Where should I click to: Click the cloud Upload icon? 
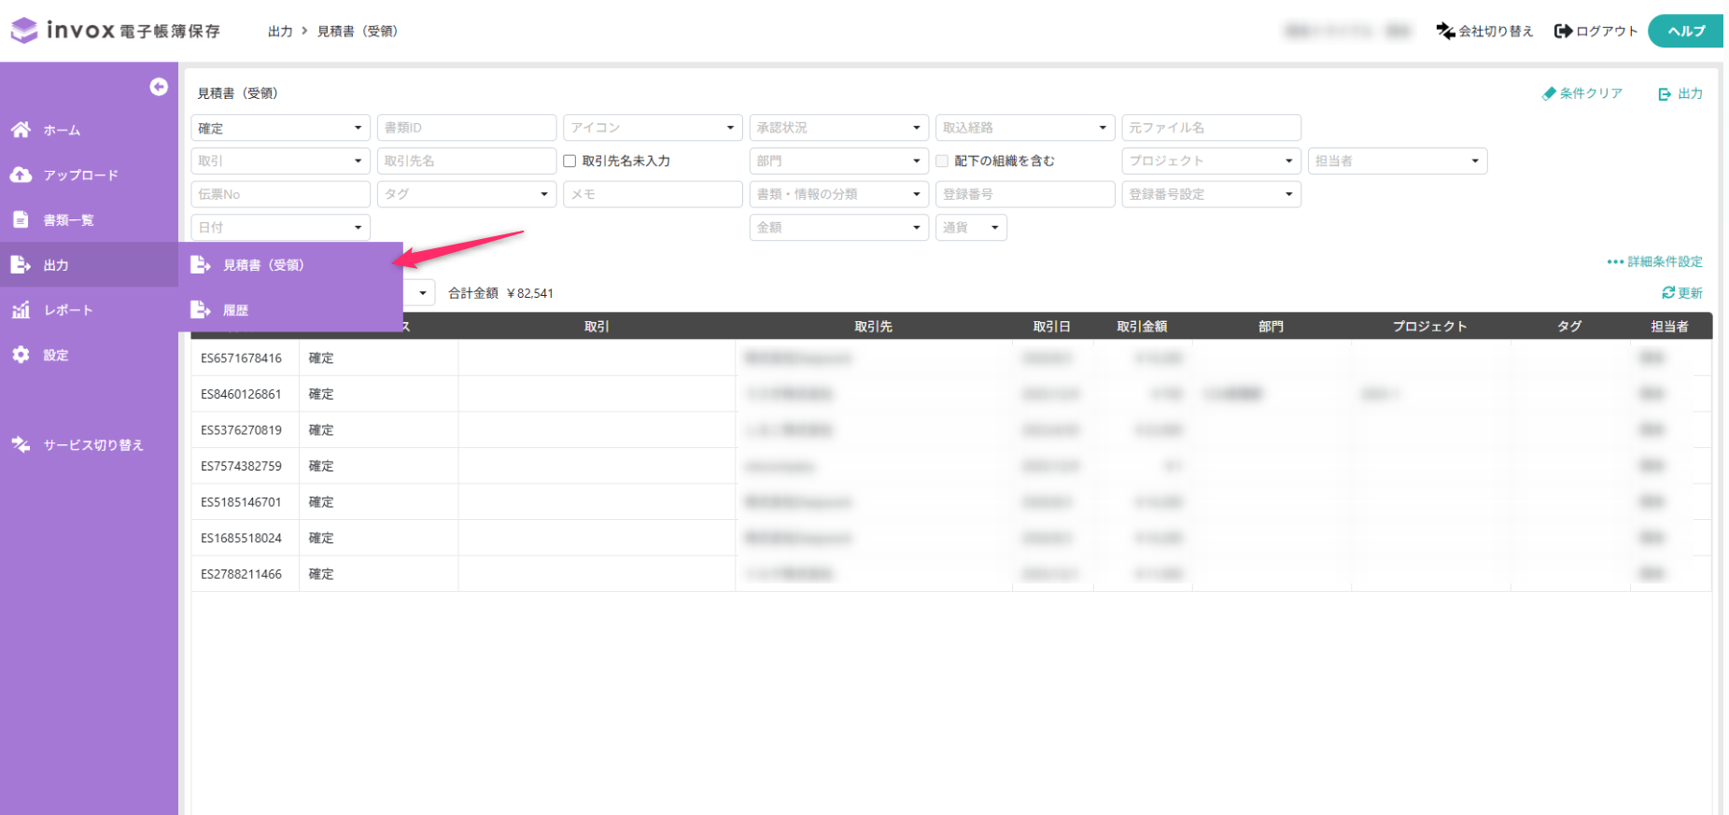pos(21,175)
